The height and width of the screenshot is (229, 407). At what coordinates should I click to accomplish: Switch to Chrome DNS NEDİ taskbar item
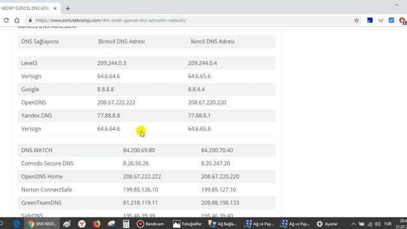(42, 223)
